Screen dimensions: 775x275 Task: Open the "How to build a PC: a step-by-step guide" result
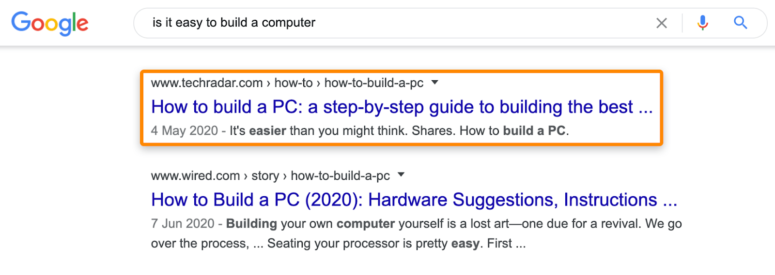tap(402, 107)
